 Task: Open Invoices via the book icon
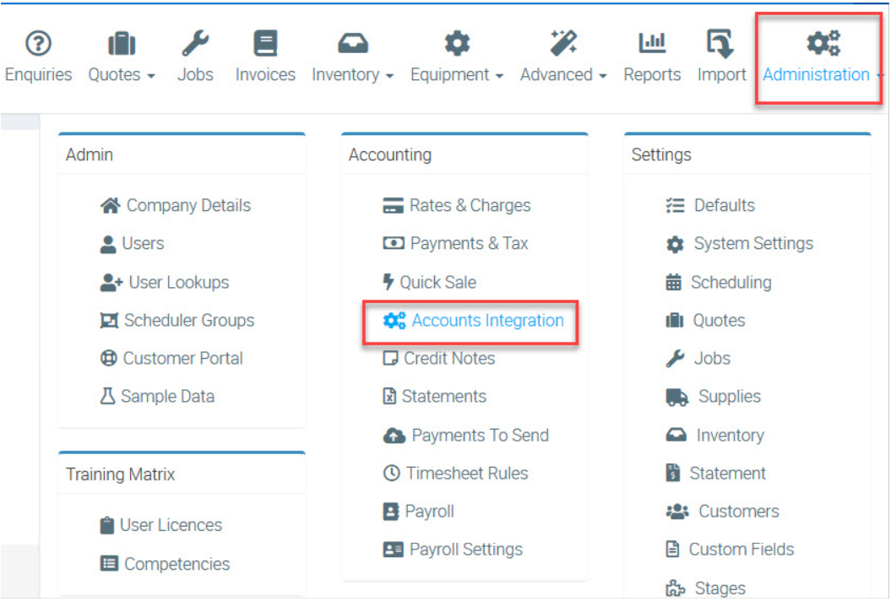265,42
